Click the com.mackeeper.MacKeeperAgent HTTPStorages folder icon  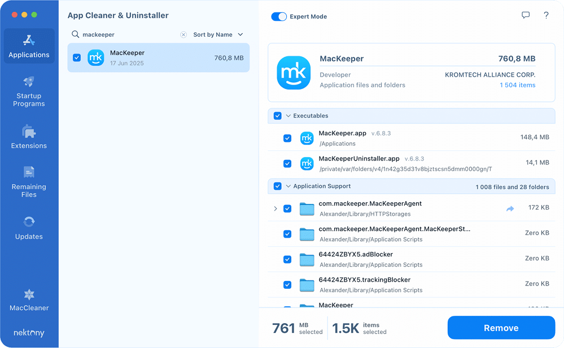coord(307,209)
